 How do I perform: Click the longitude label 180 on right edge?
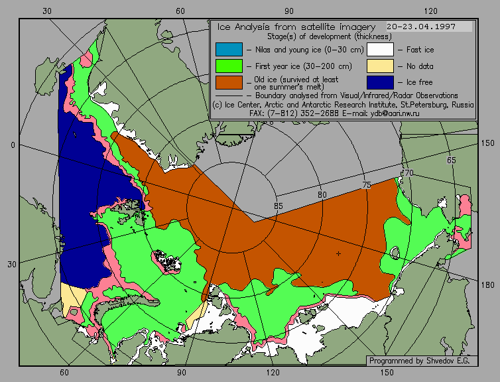point(487,285)
